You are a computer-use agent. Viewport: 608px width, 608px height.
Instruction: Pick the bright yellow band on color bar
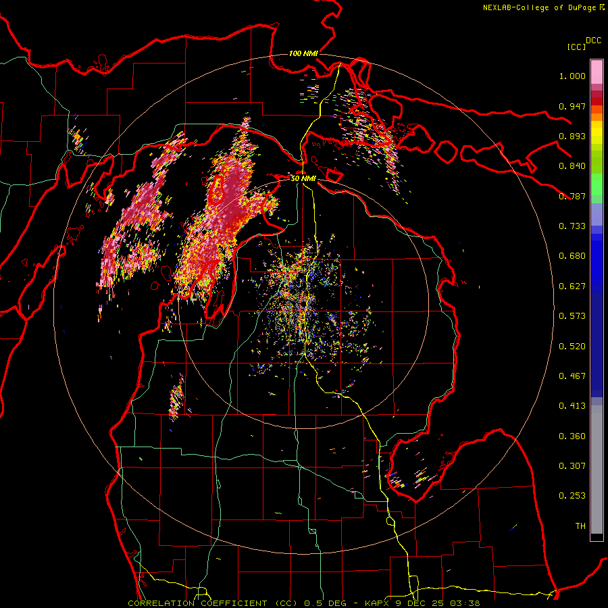point(597,133)
